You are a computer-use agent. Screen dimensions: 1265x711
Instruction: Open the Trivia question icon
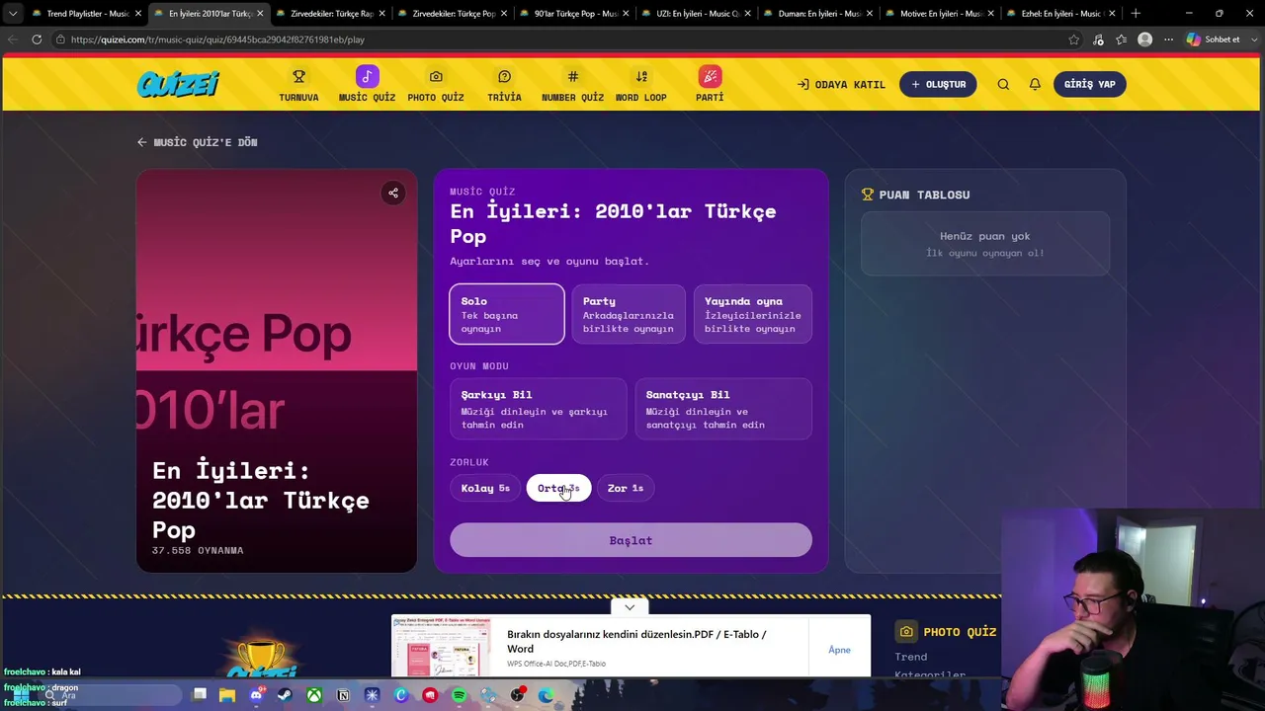[x=504, y=77]
